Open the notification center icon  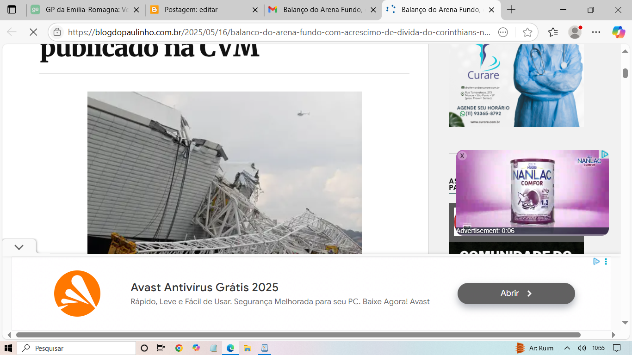617,348
